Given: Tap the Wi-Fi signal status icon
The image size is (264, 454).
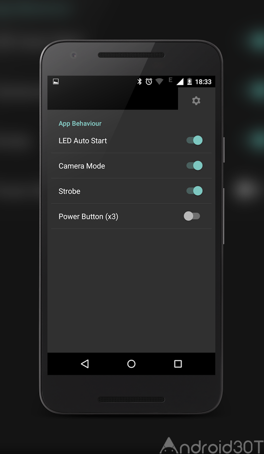Looking at the screenshot, I should click(x=159, y=82).
